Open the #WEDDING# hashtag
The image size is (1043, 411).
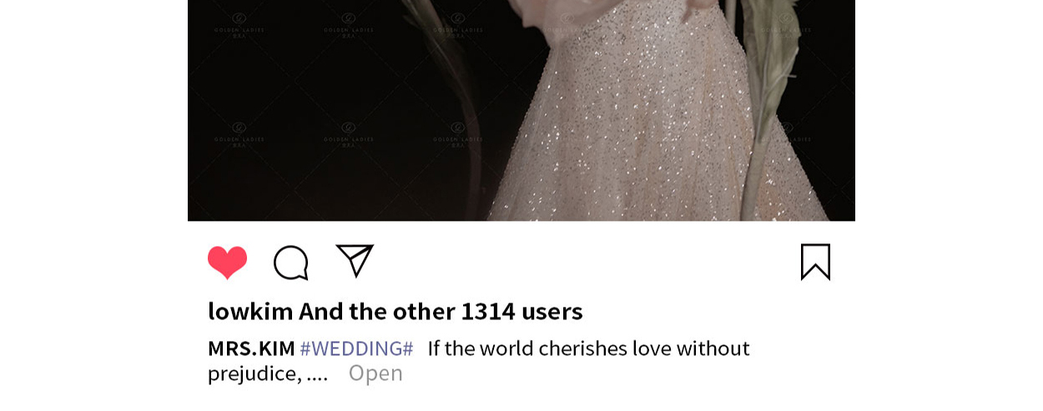pos(356,348)
